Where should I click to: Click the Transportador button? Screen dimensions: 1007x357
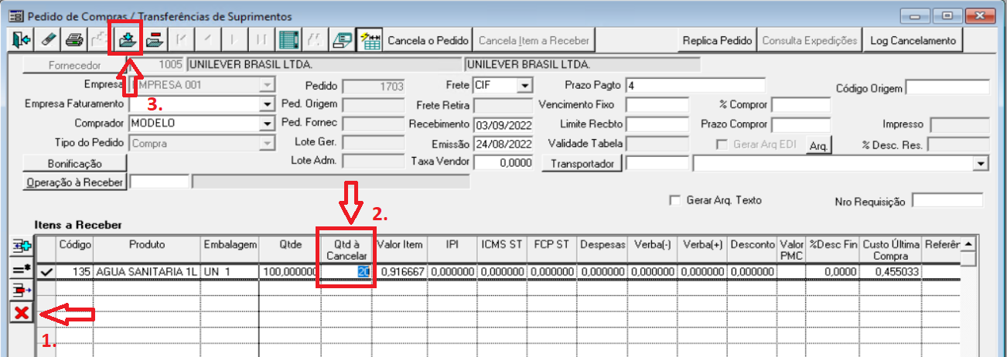click(582, 164)
